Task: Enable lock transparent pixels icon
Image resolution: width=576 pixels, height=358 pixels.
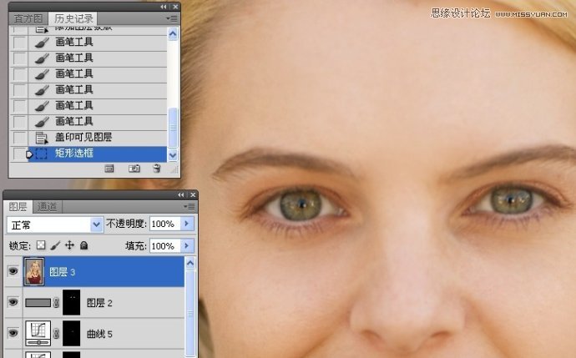Action: 41,246
